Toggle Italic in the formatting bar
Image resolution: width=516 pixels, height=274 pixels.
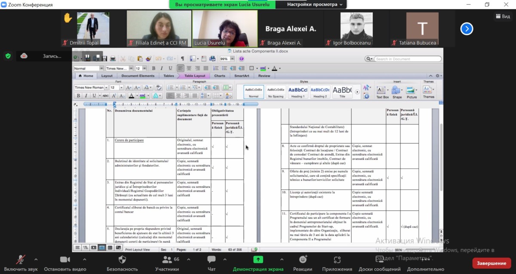(161, 68)
